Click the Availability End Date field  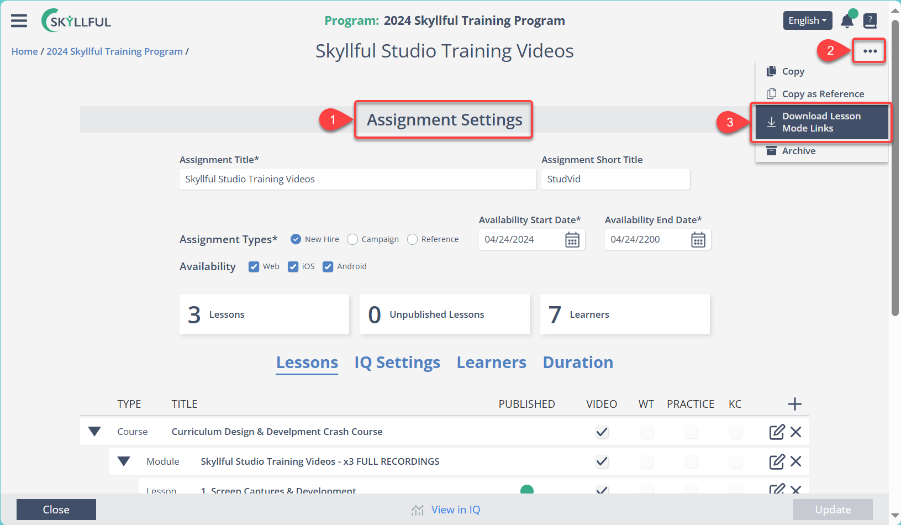pyautogui.click(x=657, y=239)
